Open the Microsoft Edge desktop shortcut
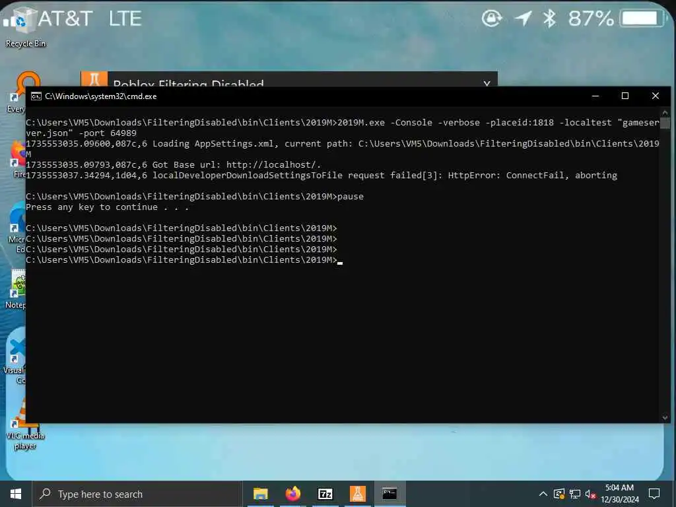 click(17, 227)
